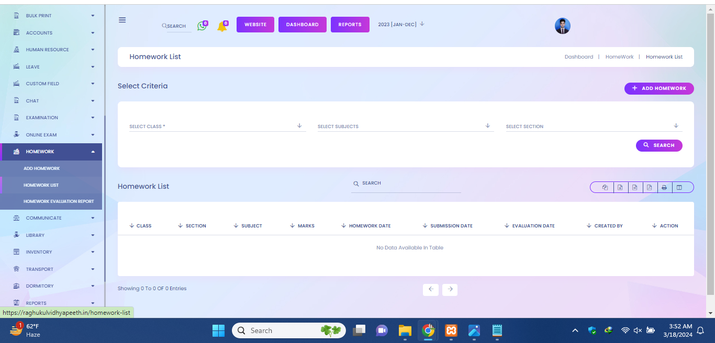Screen dimensions: 715x343
Task: Click the Add Homework button
Action: [x=658, y=88]
